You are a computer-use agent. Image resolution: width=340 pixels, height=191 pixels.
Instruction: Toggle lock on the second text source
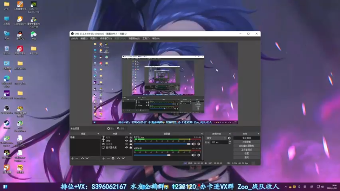[x=130, y=141]
